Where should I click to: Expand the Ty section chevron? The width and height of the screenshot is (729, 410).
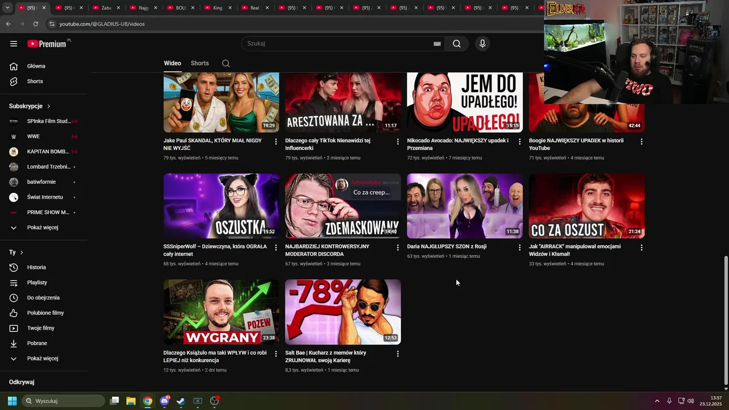coord(22,252)
